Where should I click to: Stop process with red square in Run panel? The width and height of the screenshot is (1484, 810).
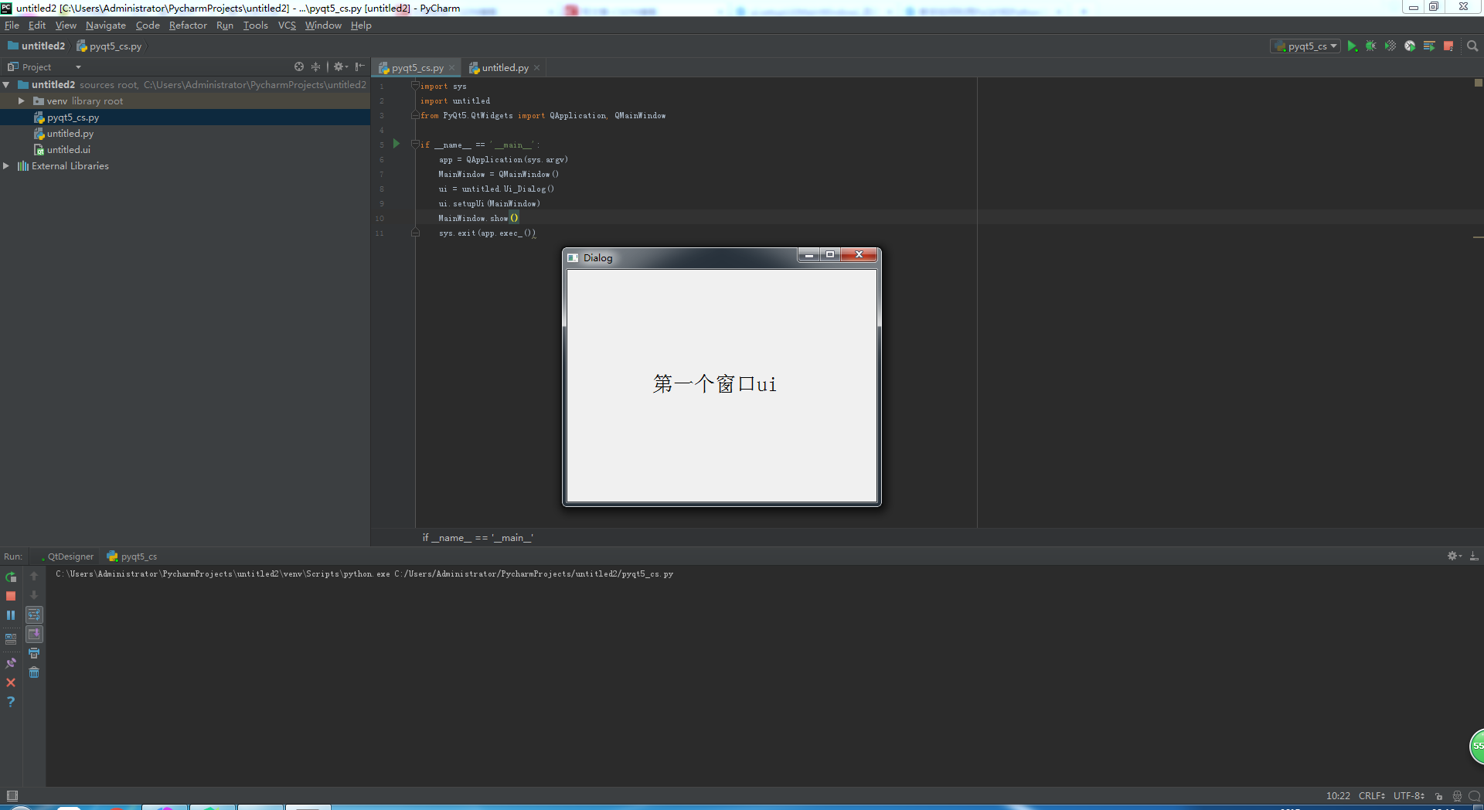tap(11, 596)
